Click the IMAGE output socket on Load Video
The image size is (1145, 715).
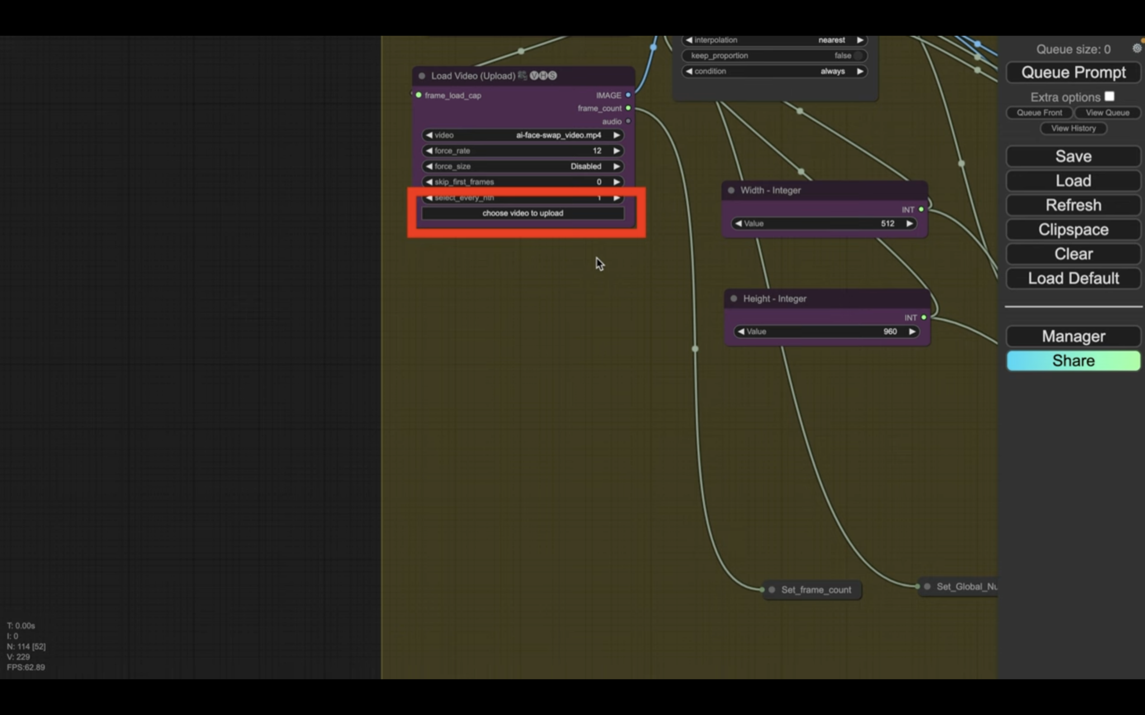(628, 96)
